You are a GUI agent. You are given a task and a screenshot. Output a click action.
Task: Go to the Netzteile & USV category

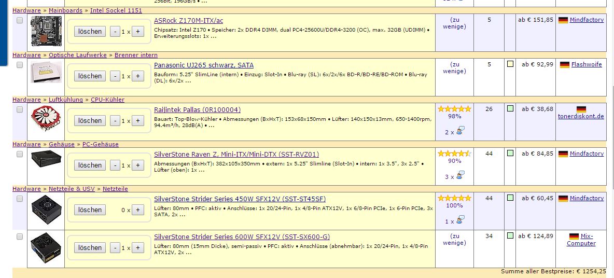[x=72, y=189]
